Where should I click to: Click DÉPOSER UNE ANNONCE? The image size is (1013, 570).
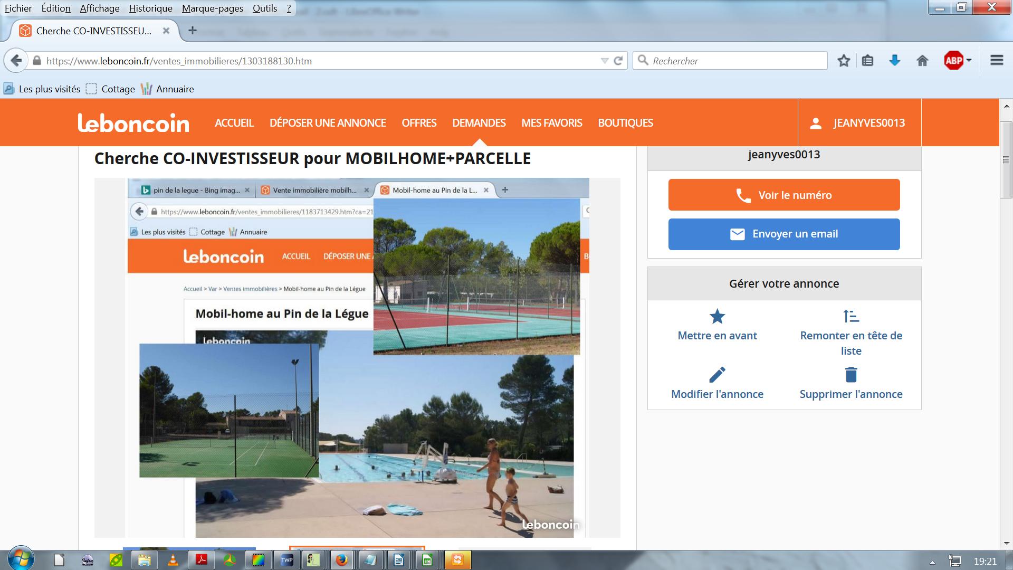pos(328,123)
